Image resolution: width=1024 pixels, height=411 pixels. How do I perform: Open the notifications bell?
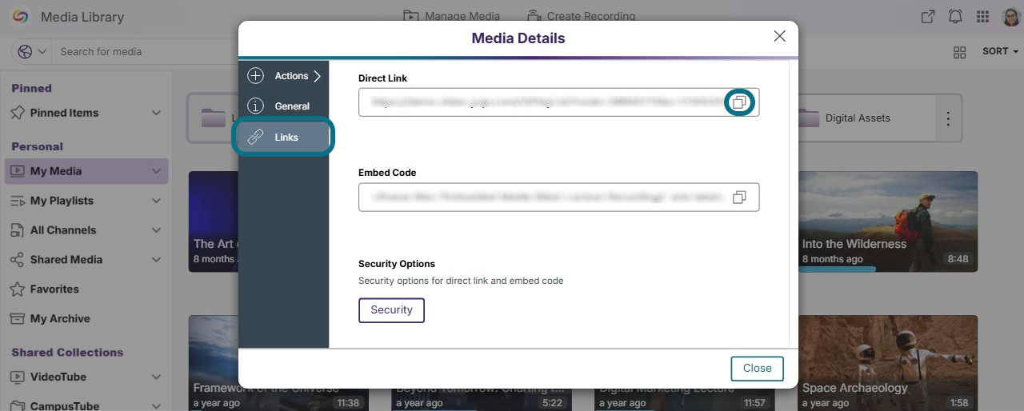coord(955,17)
